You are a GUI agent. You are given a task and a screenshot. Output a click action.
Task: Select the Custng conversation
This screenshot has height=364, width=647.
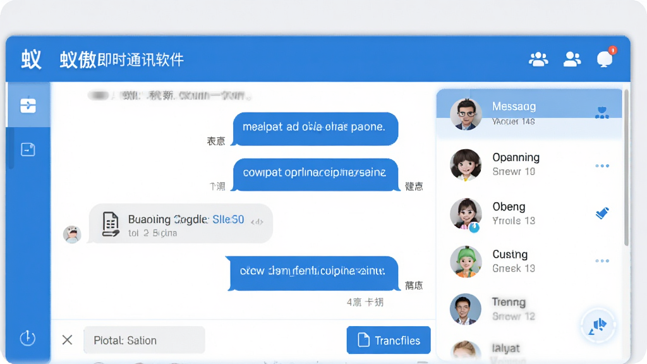(529, 262)
